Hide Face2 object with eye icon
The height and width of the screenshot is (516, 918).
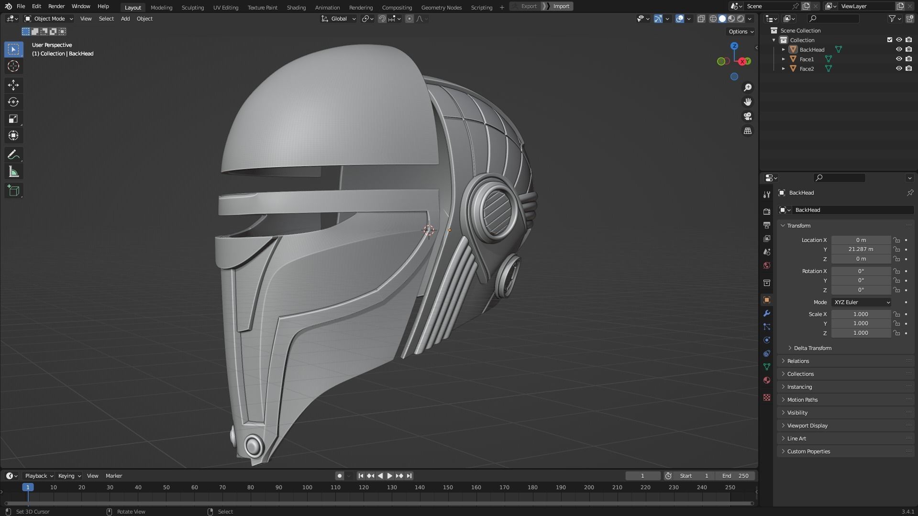pyautogui.click(x=899, y=68)
